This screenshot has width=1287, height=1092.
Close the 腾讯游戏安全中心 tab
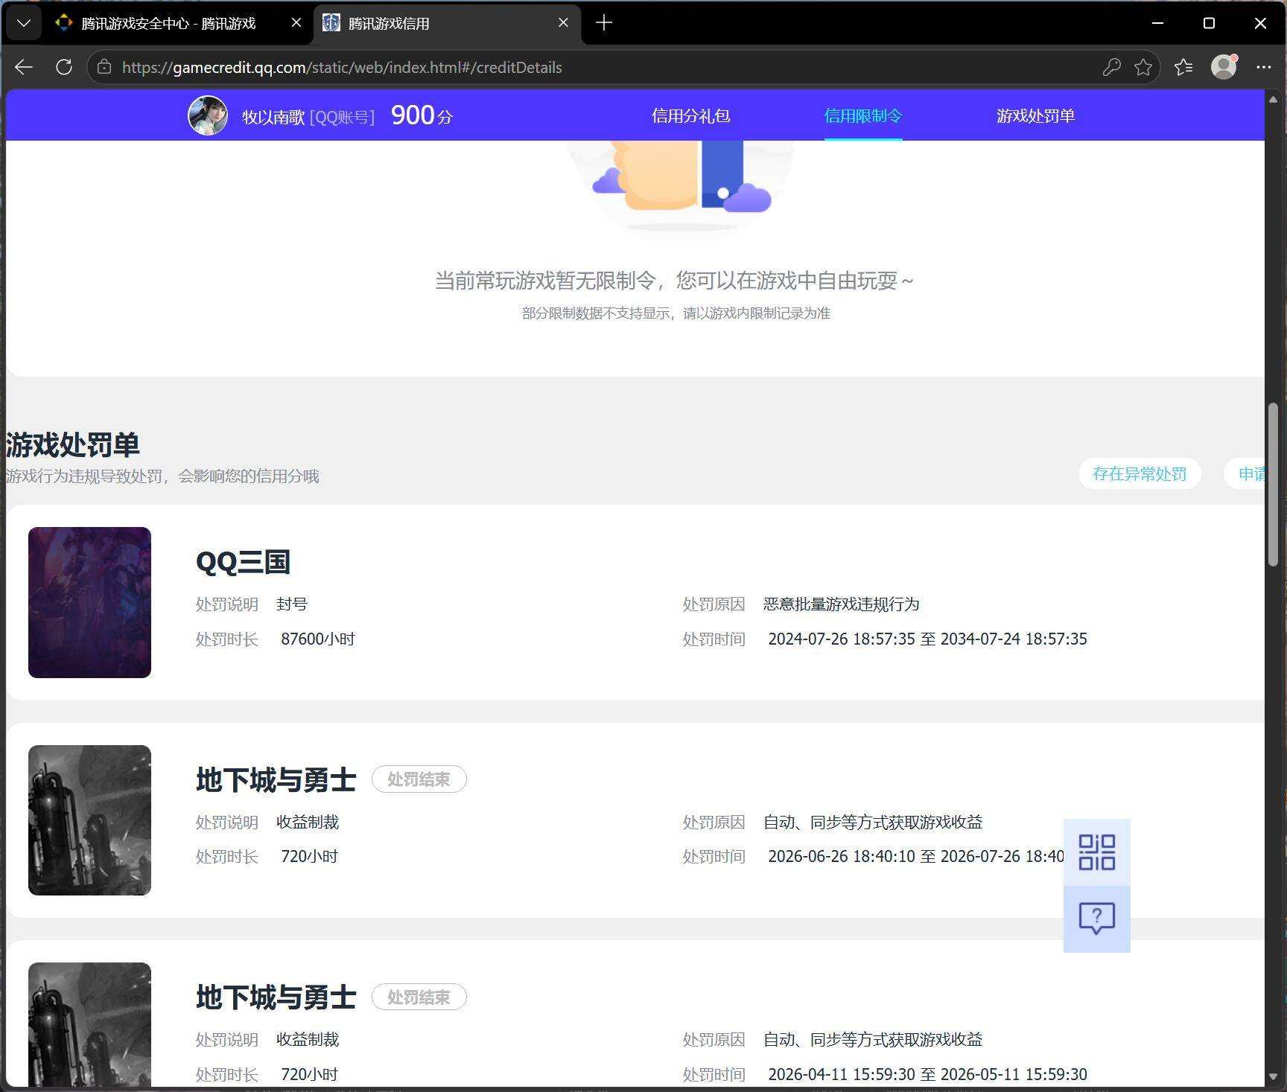[x=296, y=23]
